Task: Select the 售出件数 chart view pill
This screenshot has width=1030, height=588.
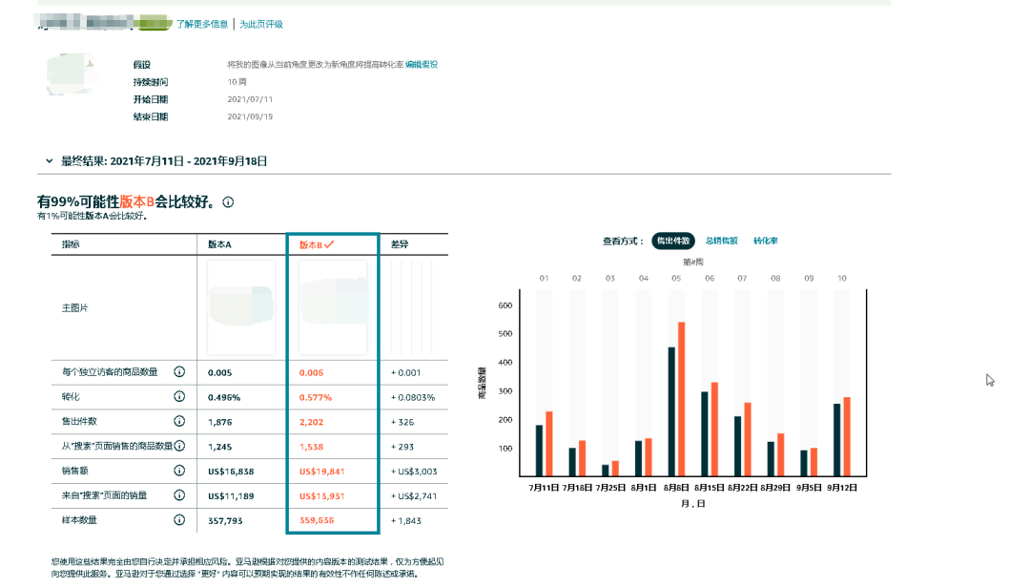Action: (x=673, y=241)
